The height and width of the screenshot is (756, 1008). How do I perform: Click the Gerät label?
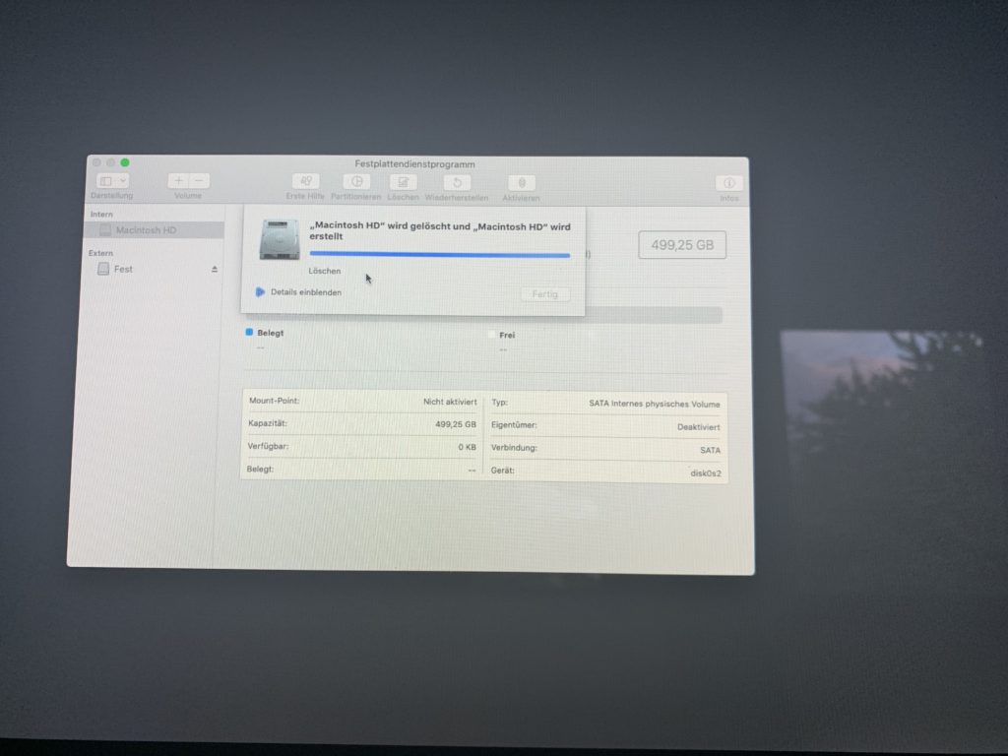pyautogui.click(x=503, y=471)
